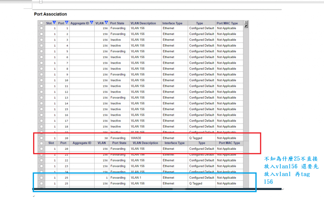Click Ethernet cell in port 6 row
324x203 pixels.
click(x=168, y=57)
